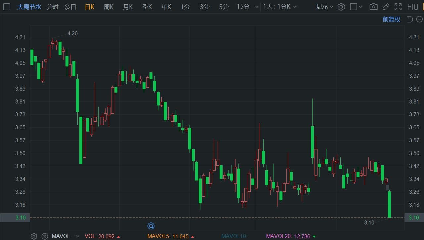Toggle the MAVOL5 line label
Image resolution: width=424 pixels, height=240 pixels.
[x=168, y=236]
